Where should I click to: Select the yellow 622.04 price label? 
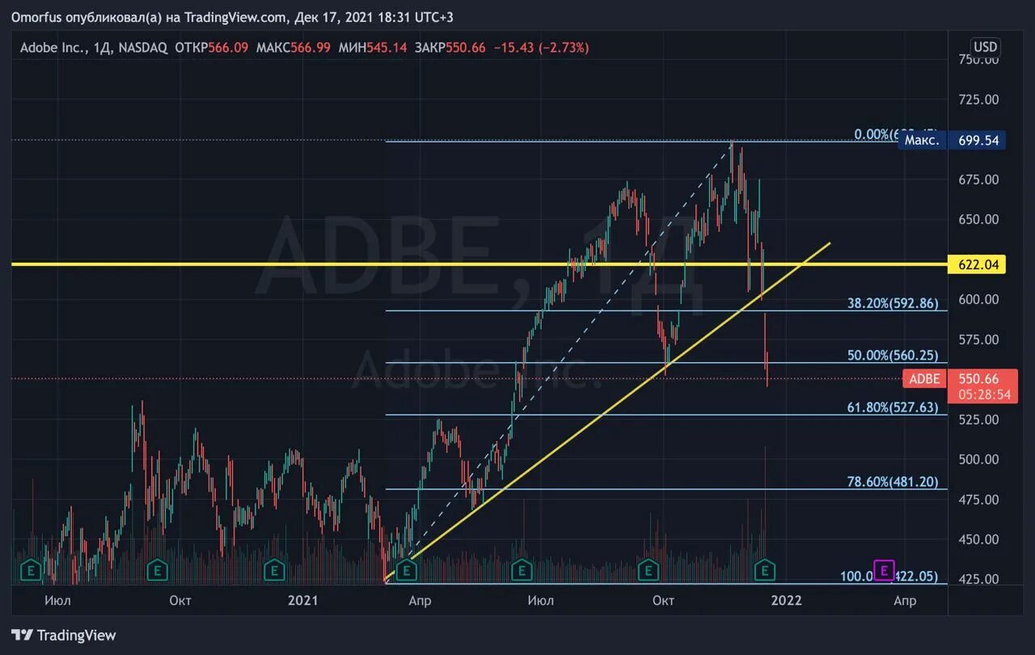click(x=978, y=264)
